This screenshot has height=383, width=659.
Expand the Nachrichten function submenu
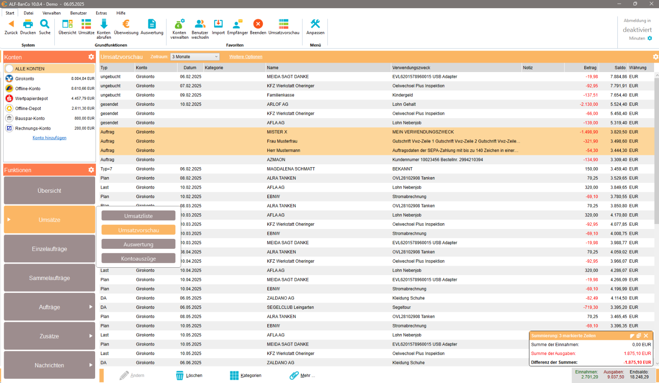click(x=91, y=365)
